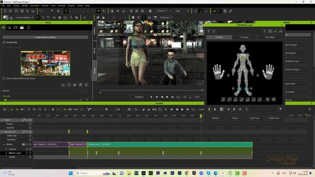Open the Windows Start menu
The width and height of the screenshot is (315, 177).
[70, 173]
